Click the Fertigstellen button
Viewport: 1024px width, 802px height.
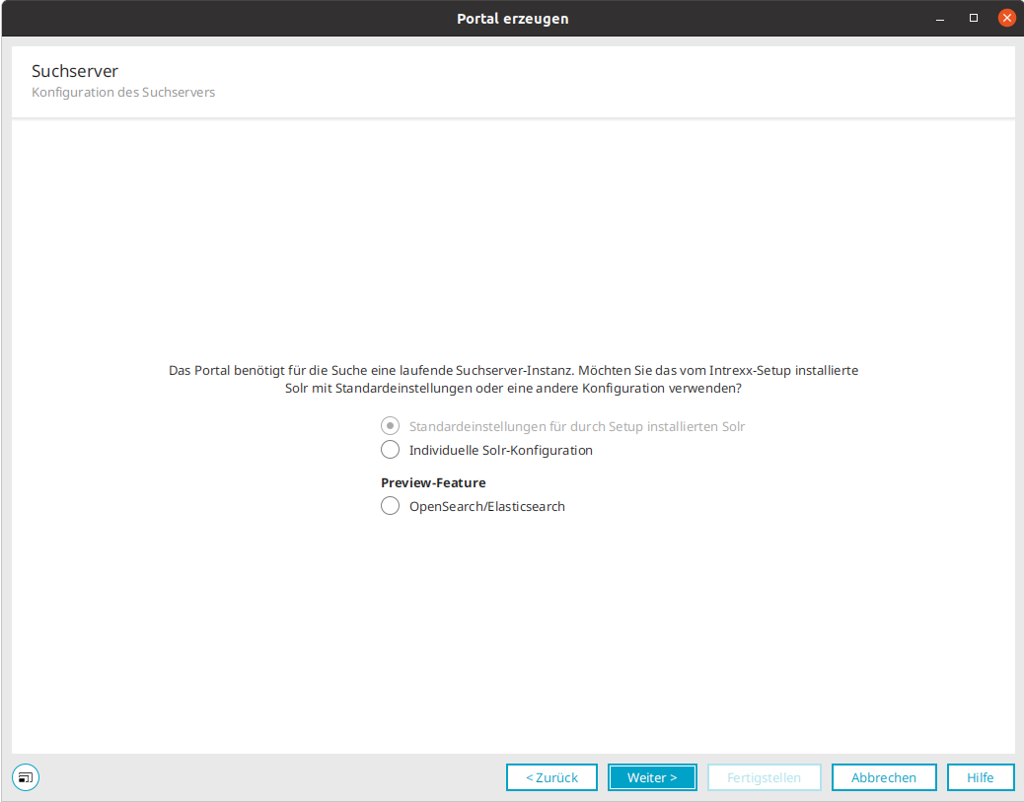coord(765,777)
